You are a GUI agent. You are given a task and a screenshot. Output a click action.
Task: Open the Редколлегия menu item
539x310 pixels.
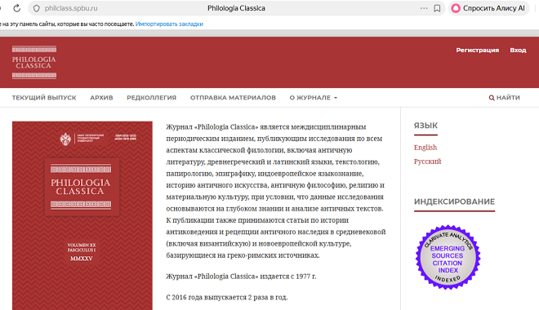coord(151,98)
